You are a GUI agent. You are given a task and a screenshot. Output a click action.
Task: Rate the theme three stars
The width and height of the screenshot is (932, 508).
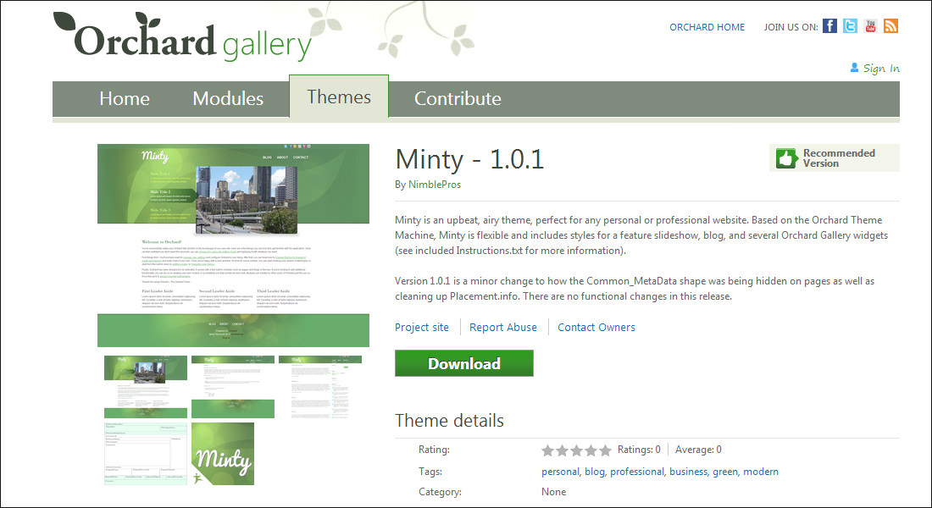[576, 450]
